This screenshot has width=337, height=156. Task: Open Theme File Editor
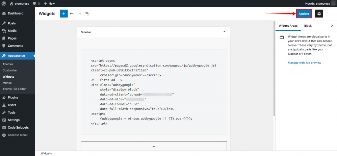point(14,89)
